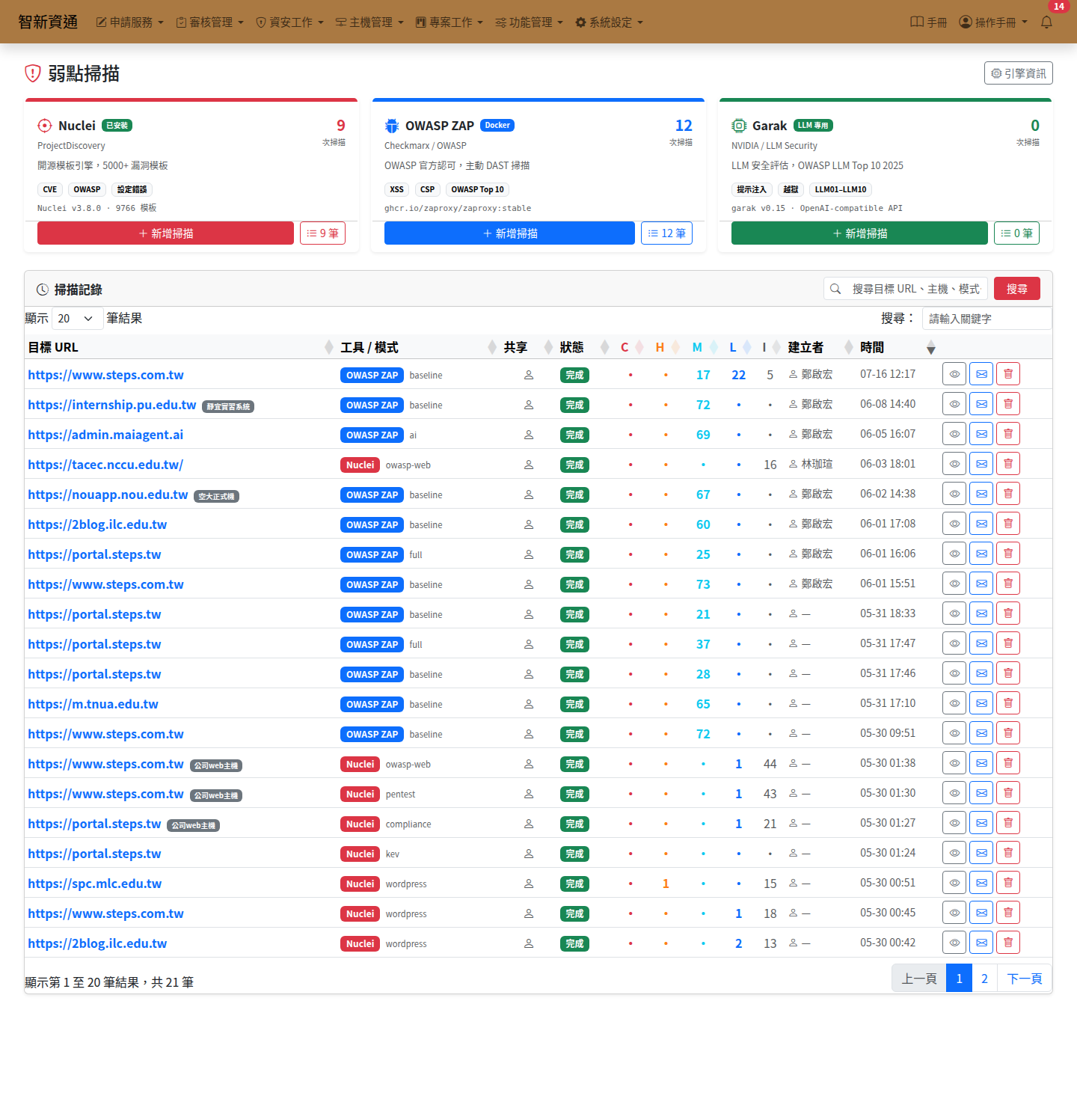View details of the 05-31 17:46 scan
1077x1093 pixels.
click(954, 673)
